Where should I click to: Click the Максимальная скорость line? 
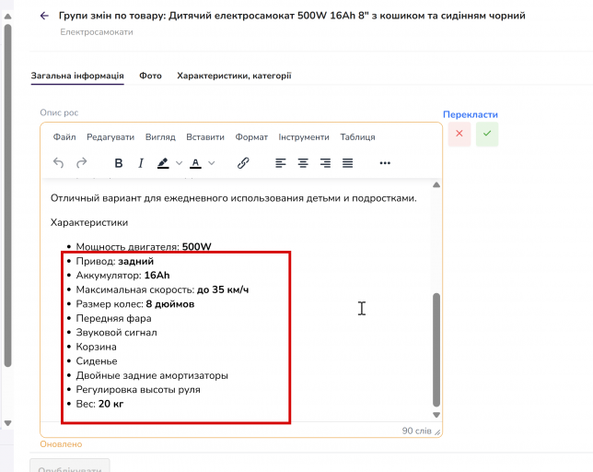click(x=162, y=289)
